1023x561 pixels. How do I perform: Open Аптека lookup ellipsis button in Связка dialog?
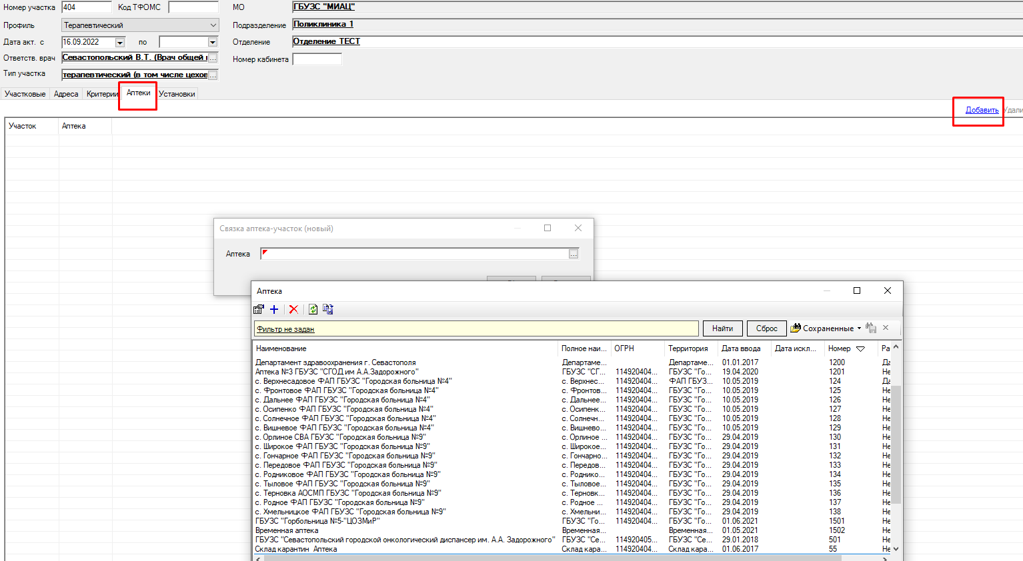(x=574, y=254)
